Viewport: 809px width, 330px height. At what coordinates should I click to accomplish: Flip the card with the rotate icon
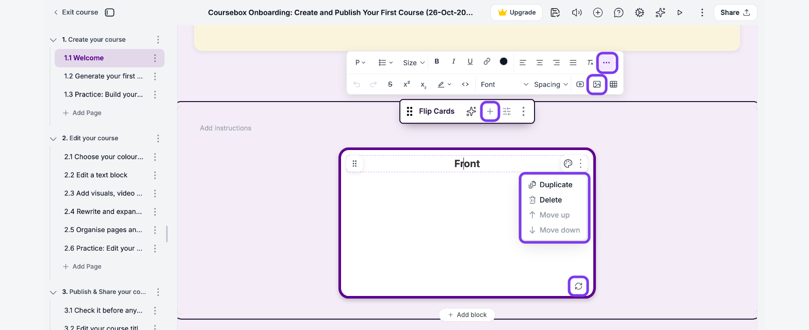pos(578,286)
